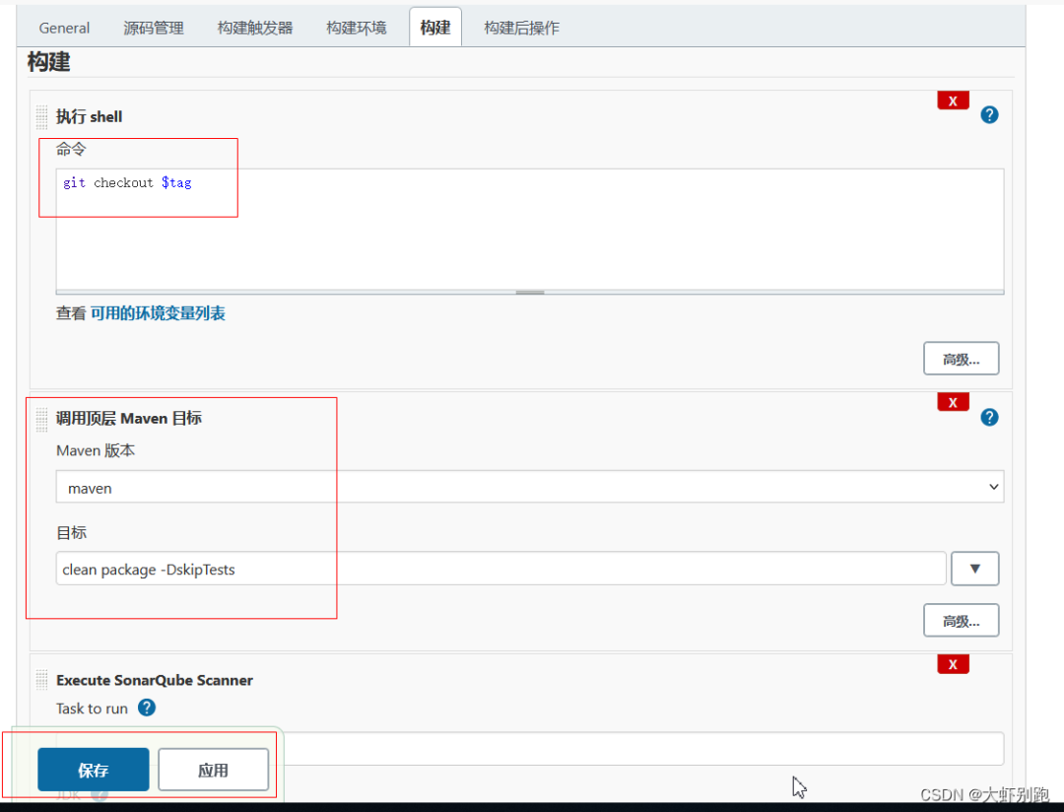Screen dimensions: 1064x812
Task: Grab the SonarQube Scanner drag handle
Action: pyautogui.click(x=41, y=680)
